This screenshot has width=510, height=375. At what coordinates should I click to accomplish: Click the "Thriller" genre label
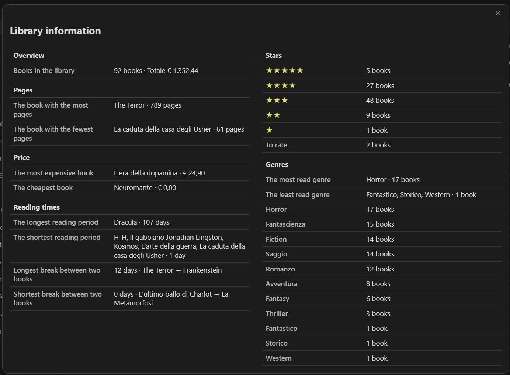(x=277, y=313)
